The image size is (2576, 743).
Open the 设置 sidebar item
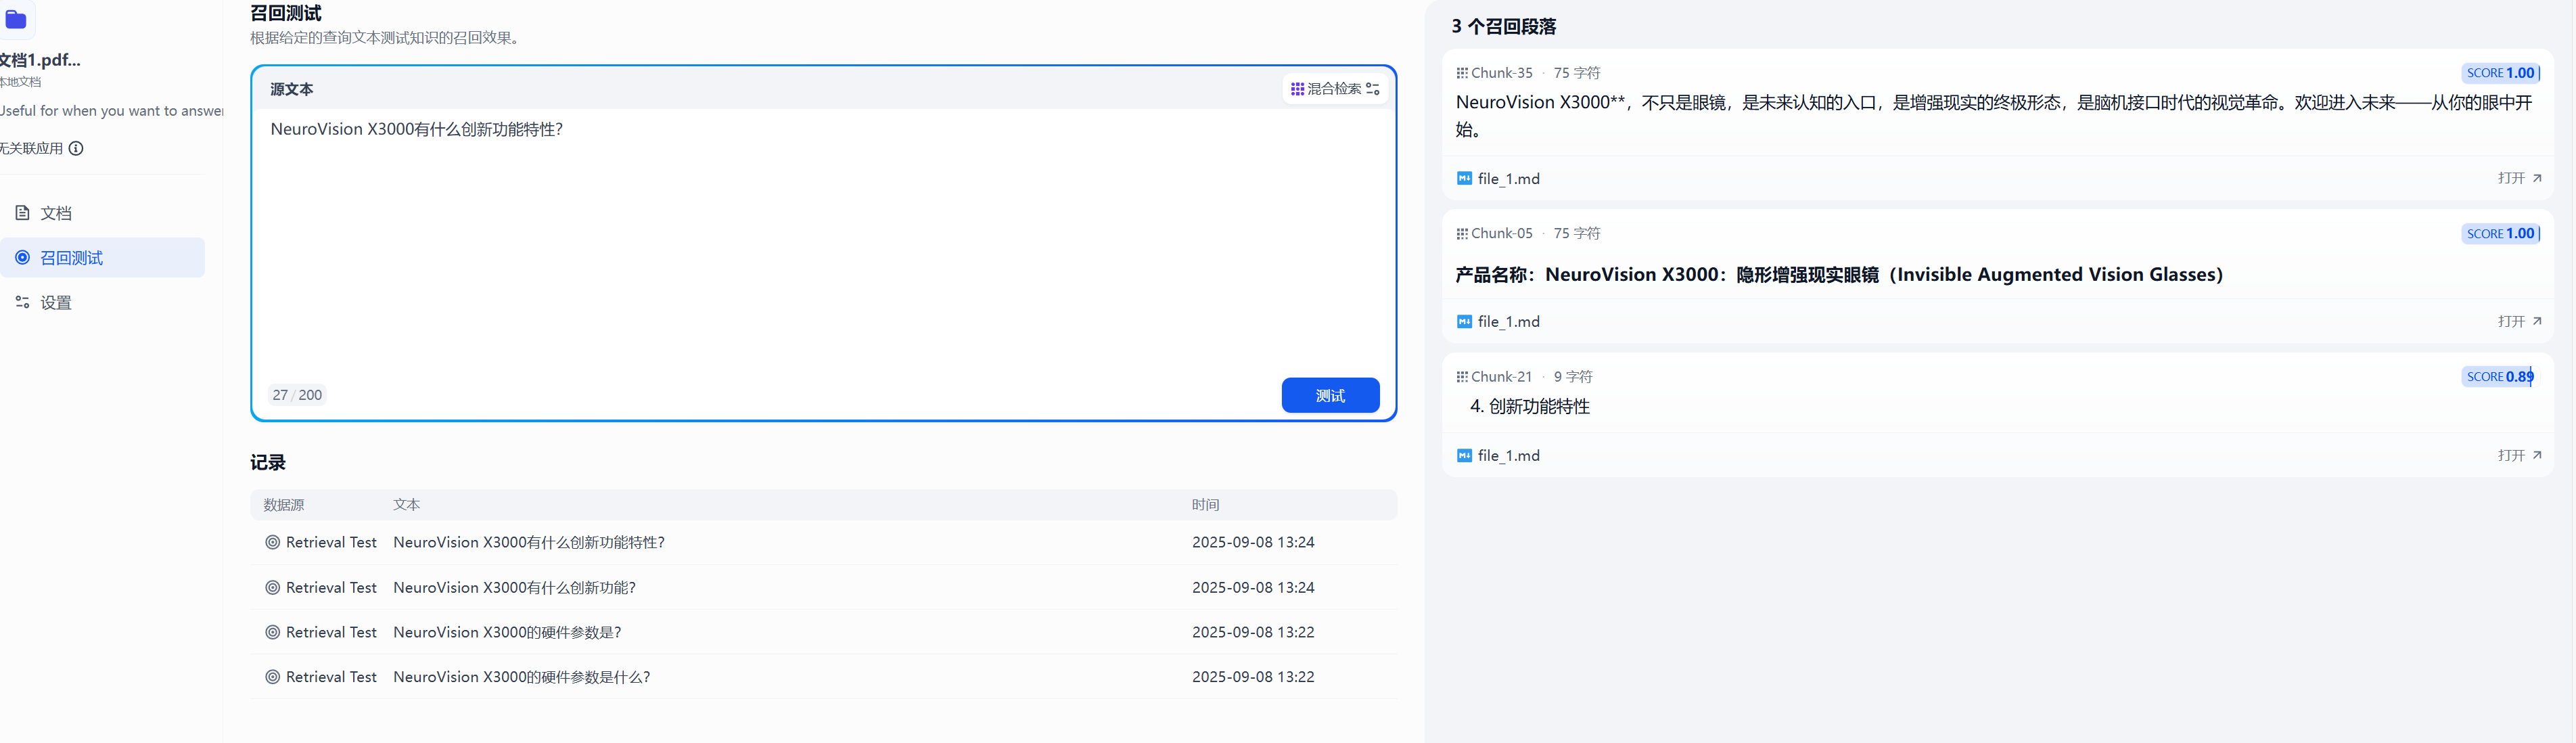coord(56,303)
